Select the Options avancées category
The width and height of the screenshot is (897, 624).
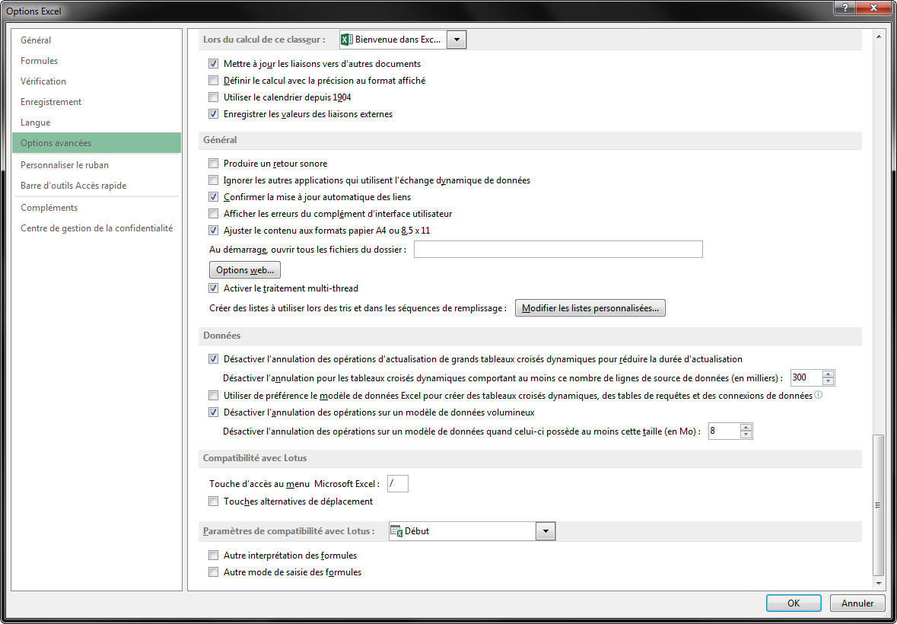pos(96,143)
